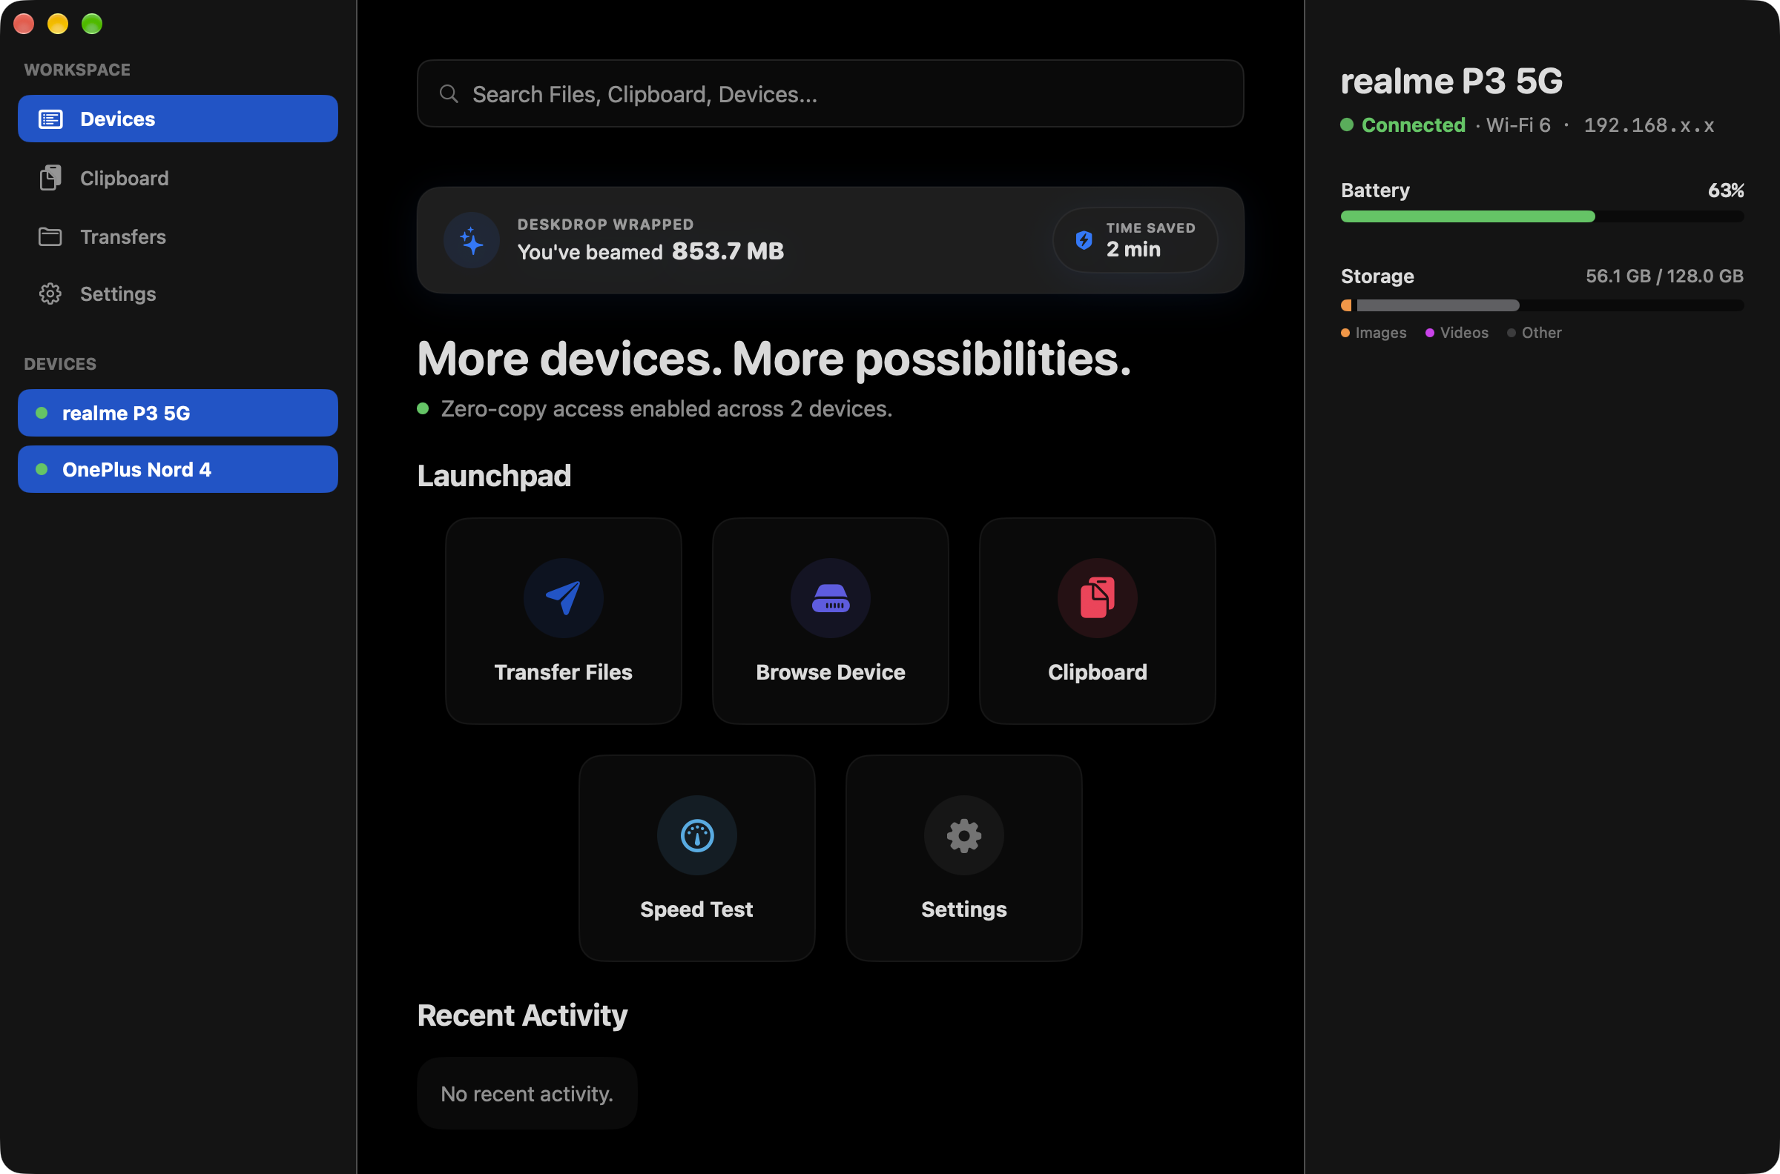
Task: Click the No recent activity message
Action: [x=527, y=1093]
